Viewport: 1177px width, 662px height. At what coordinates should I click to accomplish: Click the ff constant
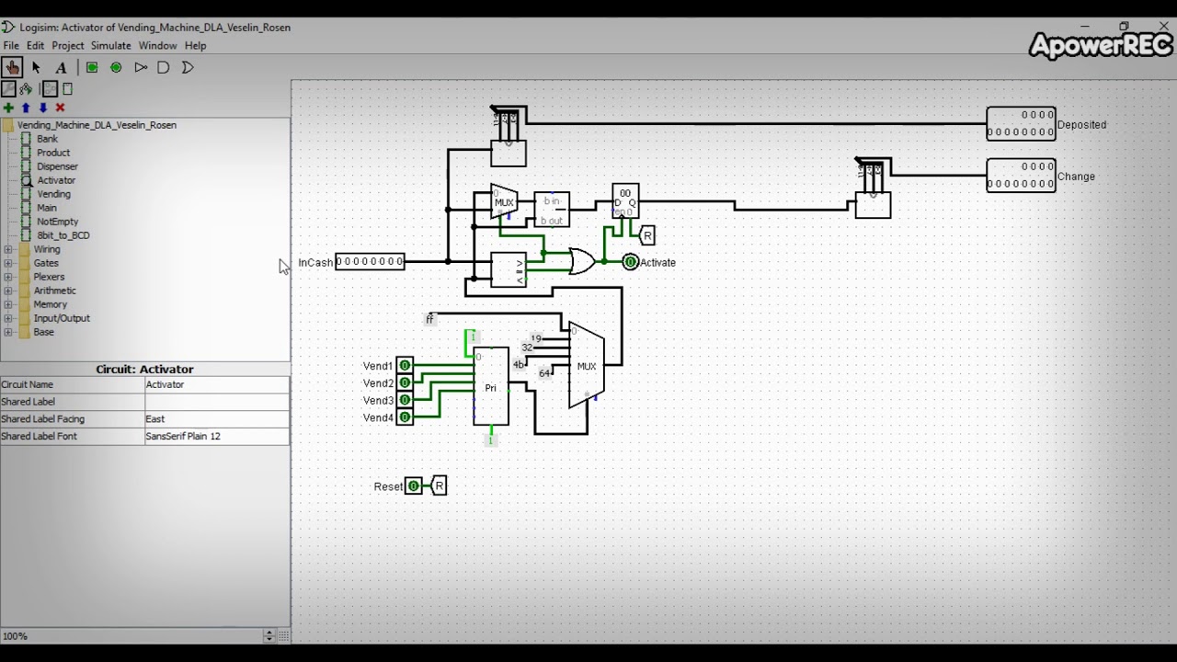point(429,319)
